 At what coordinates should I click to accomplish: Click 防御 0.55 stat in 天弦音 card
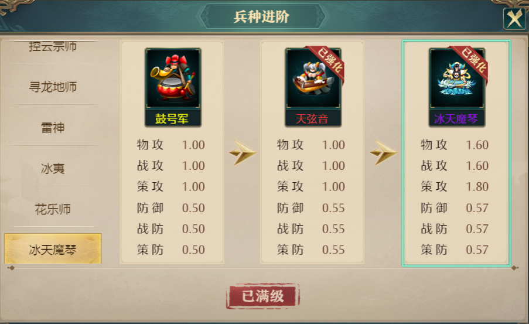pos(310,208)
